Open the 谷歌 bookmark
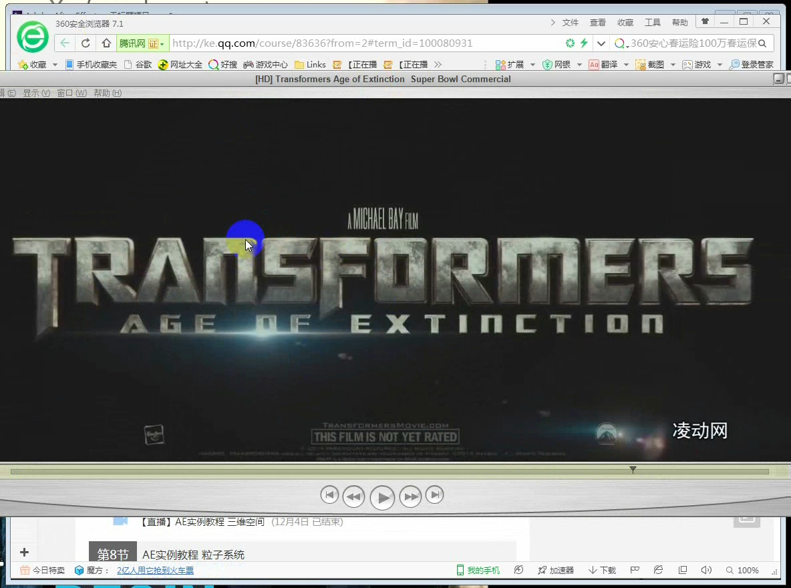 point(138,65)
